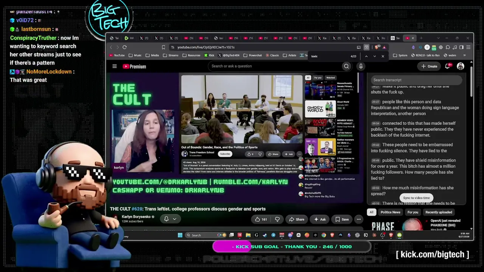Click the Create button on YouTube
The image size is (484, 272).
[x=429, y=66]
